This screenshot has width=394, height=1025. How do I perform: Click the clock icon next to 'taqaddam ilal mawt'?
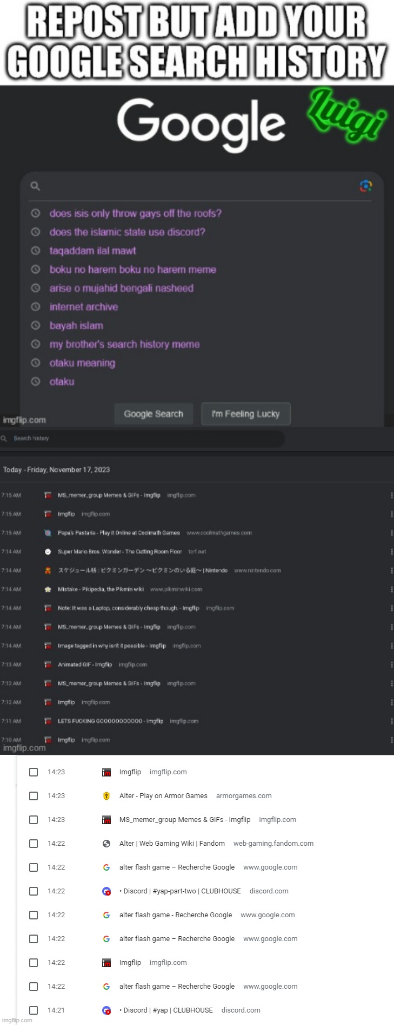coord(36,251)
